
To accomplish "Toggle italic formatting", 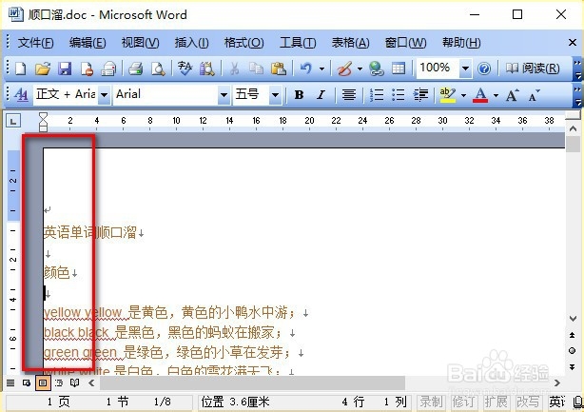I will pos(321,95).
